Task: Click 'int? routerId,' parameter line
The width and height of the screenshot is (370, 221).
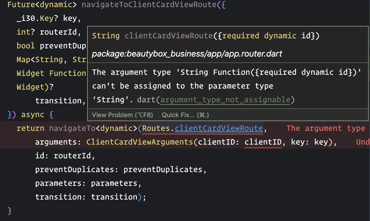Action: pyautogui.click(x=49, y=32)
